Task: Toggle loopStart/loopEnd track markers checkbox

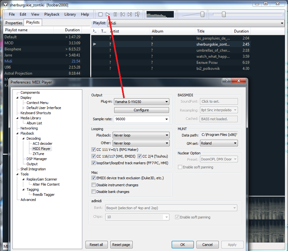Action: point(93,163)
